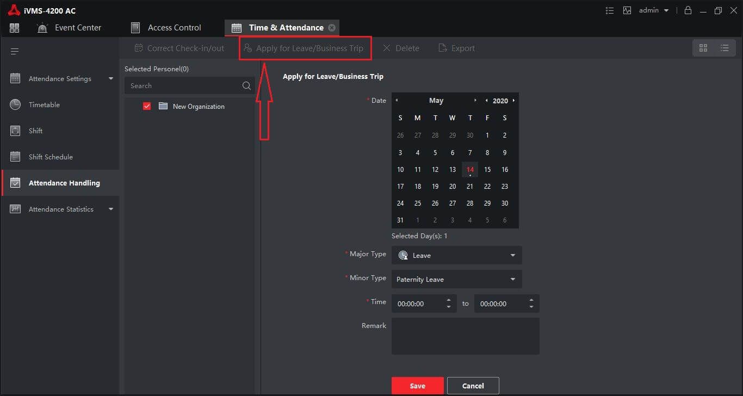Go to the previous year
This screenshot has height=396, width=743.
point(486,101)
